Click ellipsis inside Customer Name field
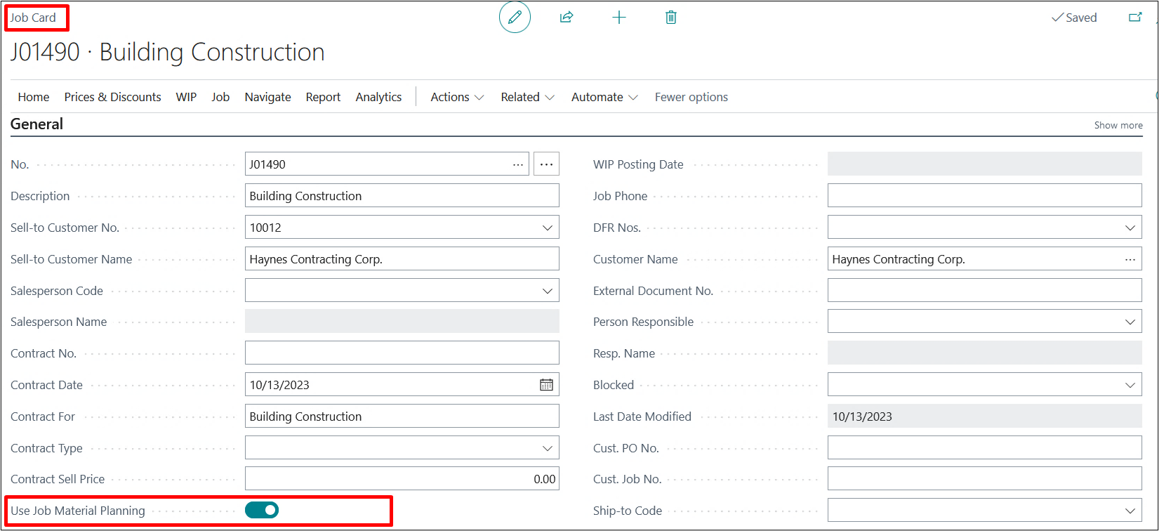This screenshot has width=1159, height=531. click(x=1130, y=259)
